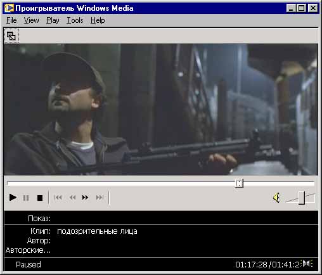Click the volume slider handle
This screenshot has width=322, height=275.
coord(302,198)
